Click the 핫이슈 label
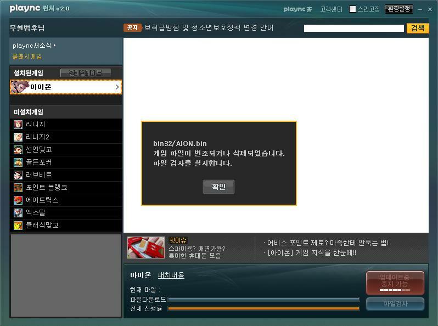Screen dimensions: 438x326 (178, 240)
